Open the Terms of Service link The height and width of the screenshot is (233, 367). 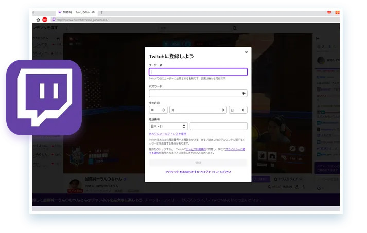[x=196, y=149]
